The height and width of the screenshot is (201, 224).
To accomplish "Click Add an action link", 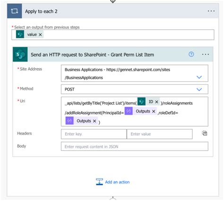I will tap(117, 182).
